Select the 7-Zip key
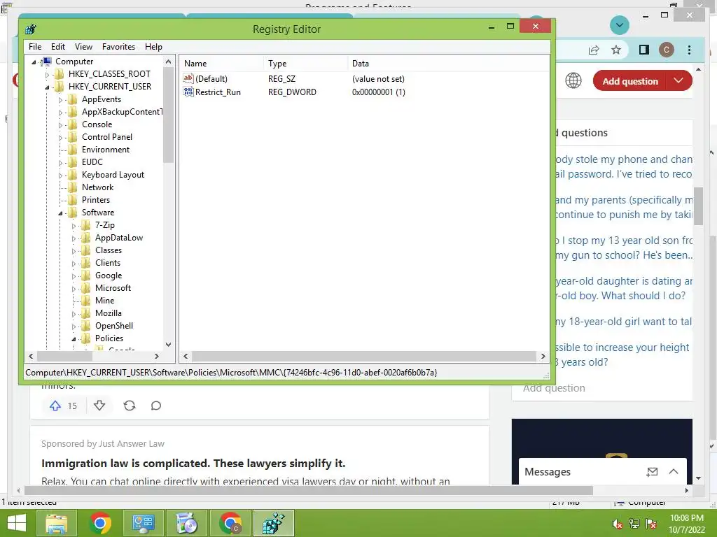Image resolution: width=717 pixels, height=537 pixels. click(105, 225)
